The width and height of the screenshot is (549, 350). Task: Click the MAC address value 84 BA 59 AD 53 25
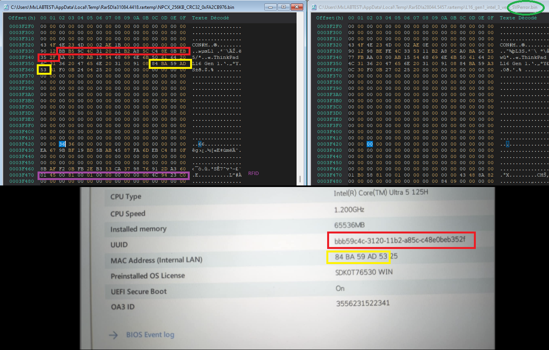(366, 256)
